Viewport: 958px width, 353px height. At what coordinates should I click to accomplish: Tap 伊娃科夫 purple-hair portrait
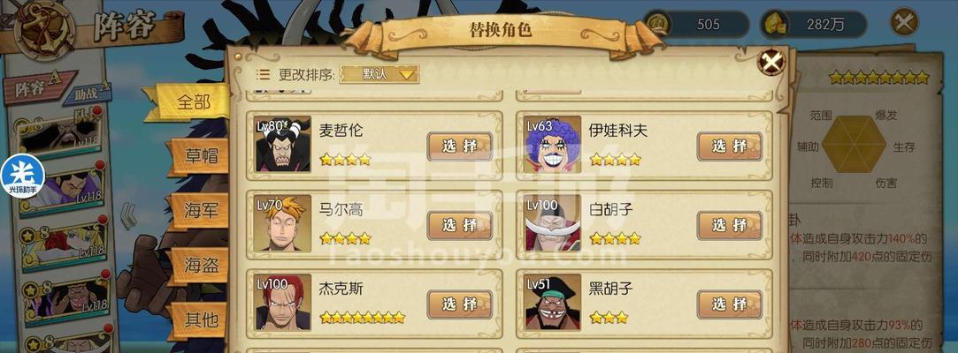tap(553, 144)
